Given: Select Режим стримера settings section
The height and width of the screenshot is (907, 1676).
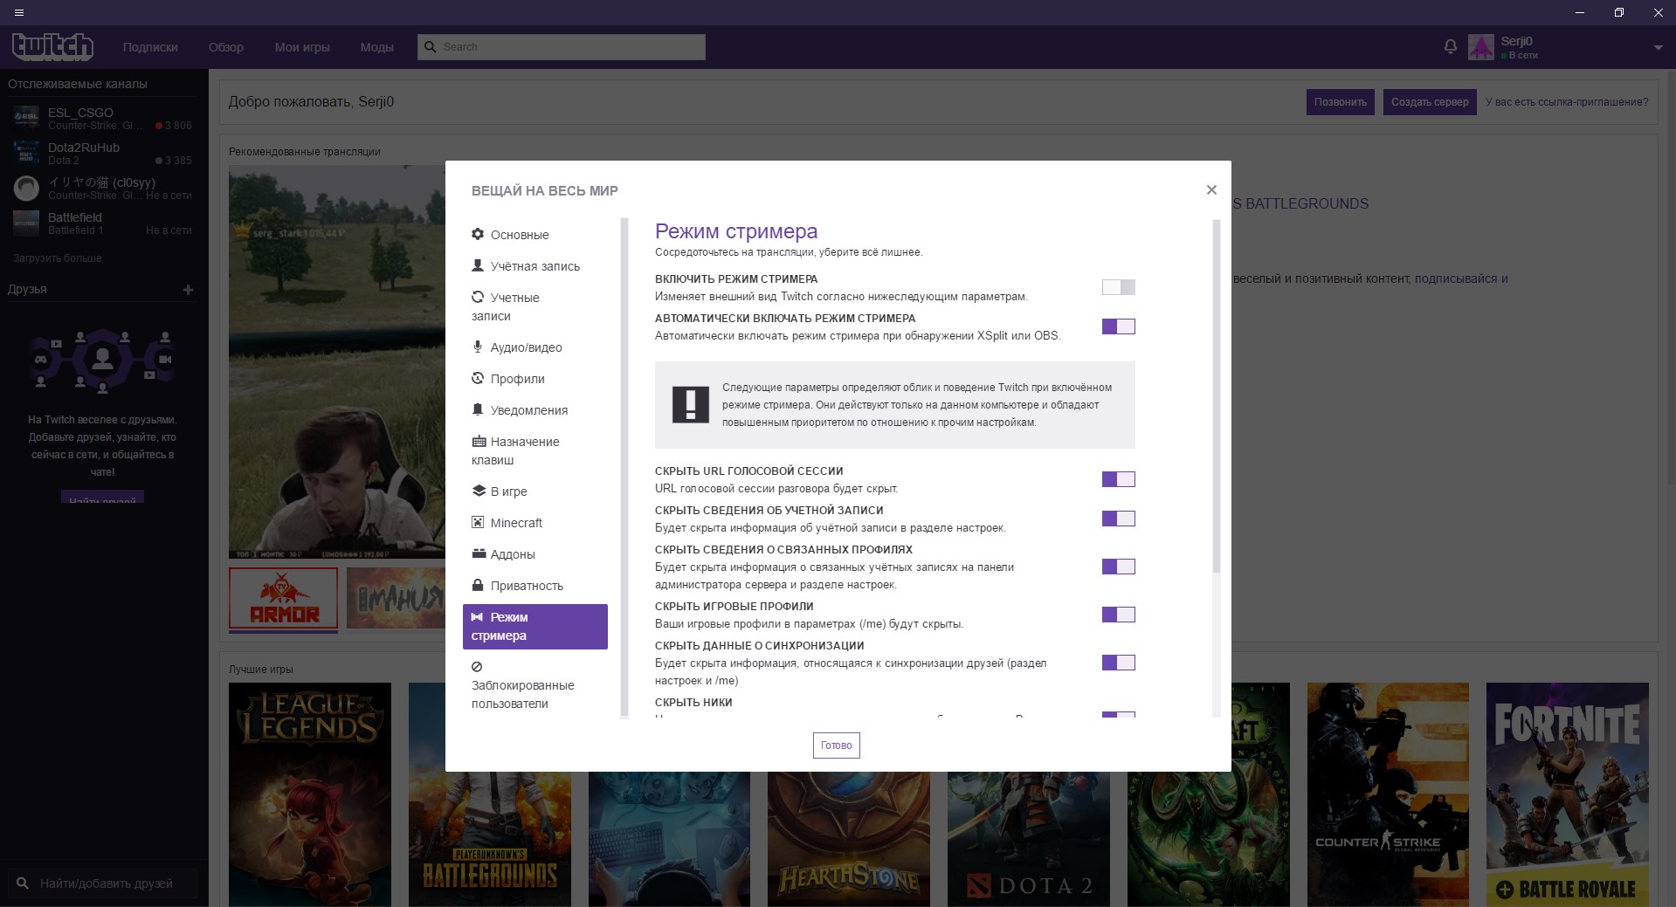Looking at the screenshot, I should click(535, 627).
